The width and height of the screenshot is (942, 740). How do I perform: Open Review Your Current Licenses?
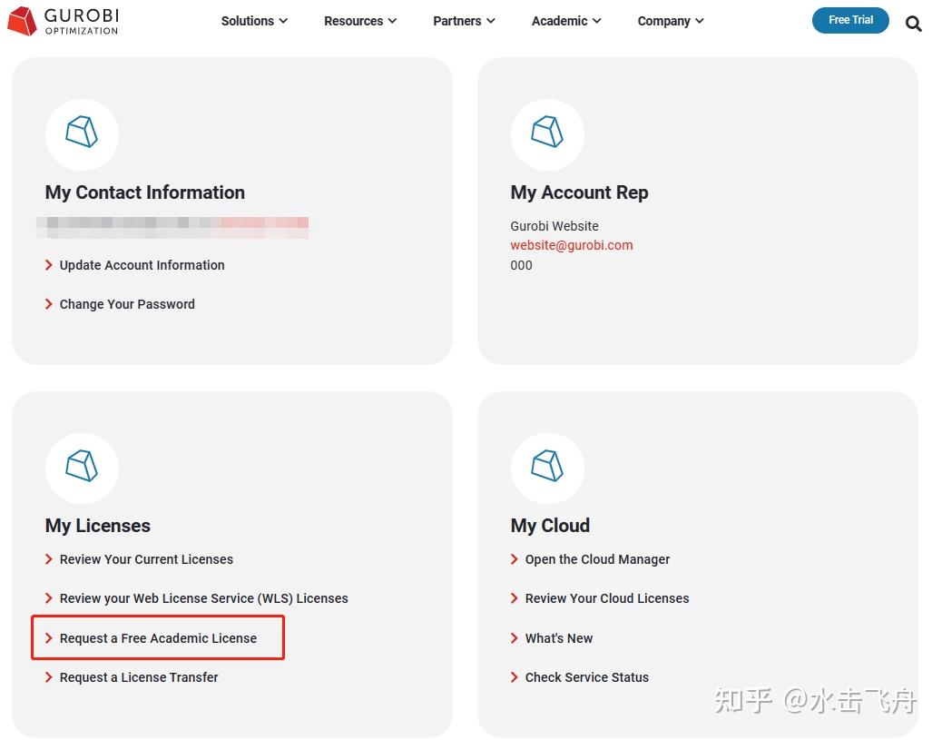pyautogui.click(x=146, y=559)
